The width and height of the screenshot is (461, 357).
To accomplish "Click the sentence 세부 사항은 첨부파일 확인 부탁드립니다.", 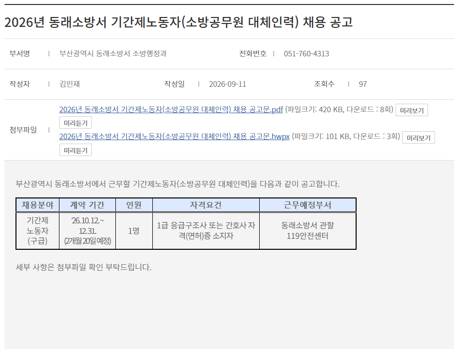I will pos(83,267).
